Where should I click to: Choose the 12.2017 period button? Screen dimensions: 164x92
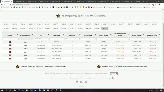pyautogui.click(x=138, y=24)
